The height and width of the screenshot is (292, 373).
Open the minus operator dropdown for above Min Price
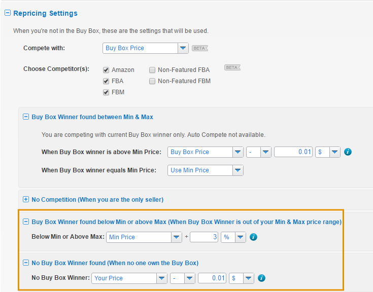point(259,152)
